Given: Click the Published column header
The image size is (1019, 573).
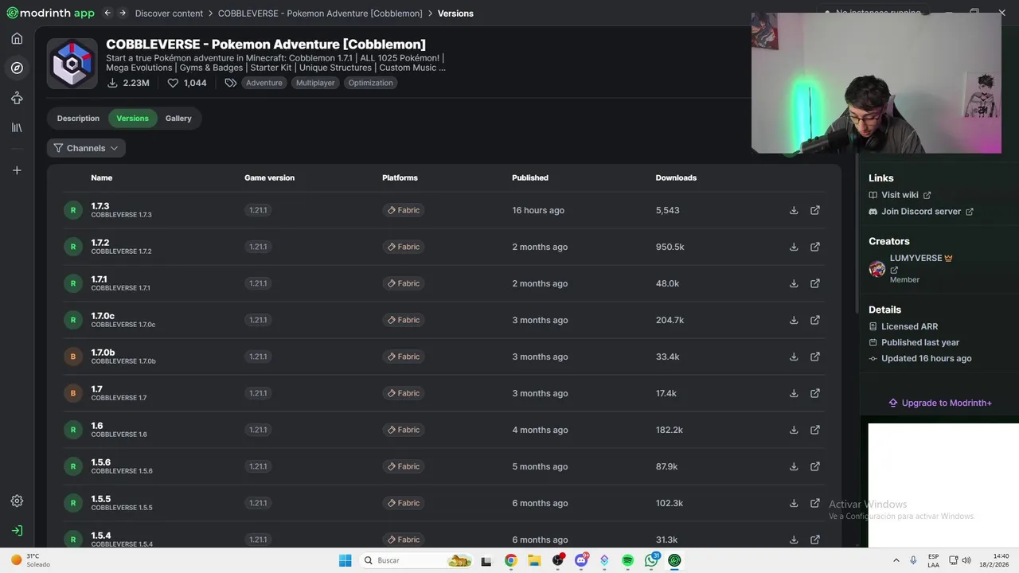Looking at the screenshot, I should 530,177.
